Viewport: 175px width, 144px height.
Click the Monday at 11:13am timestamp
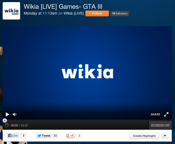(x=41, y=13)
